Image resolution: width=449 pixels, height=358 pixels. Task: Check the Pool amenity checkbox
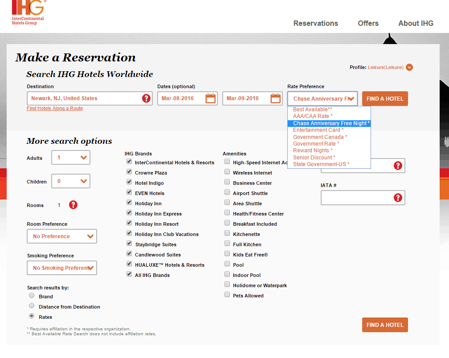click(227, 264)
